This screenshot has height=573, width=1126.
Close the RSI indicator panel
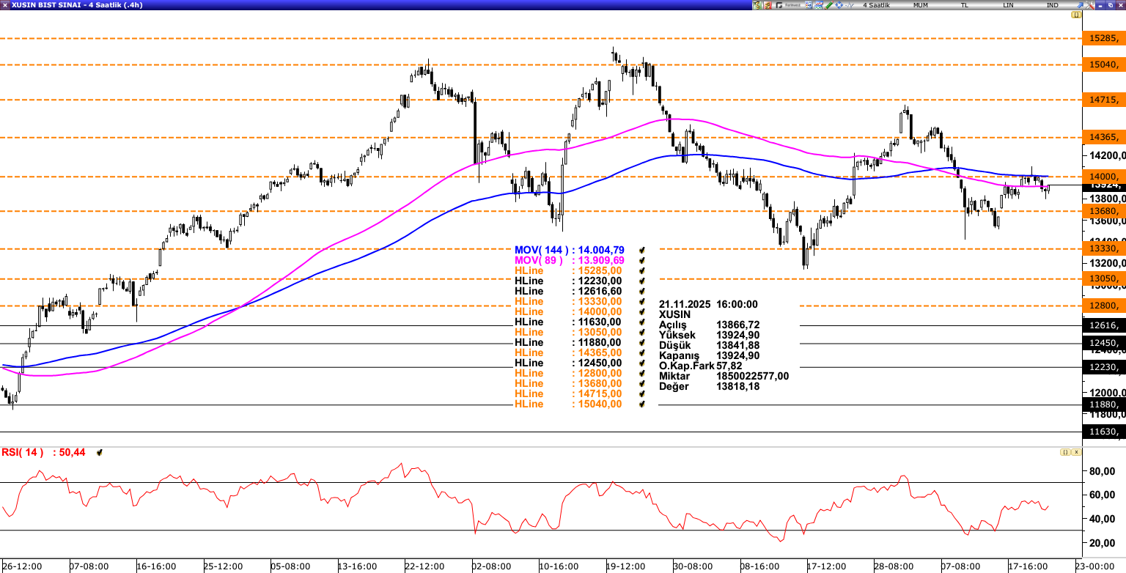[1076, 452]
